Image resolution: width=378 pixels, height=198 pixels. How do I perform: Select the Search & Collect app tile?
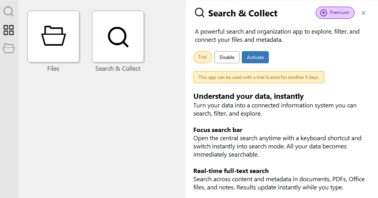click(x=118, y=37)
